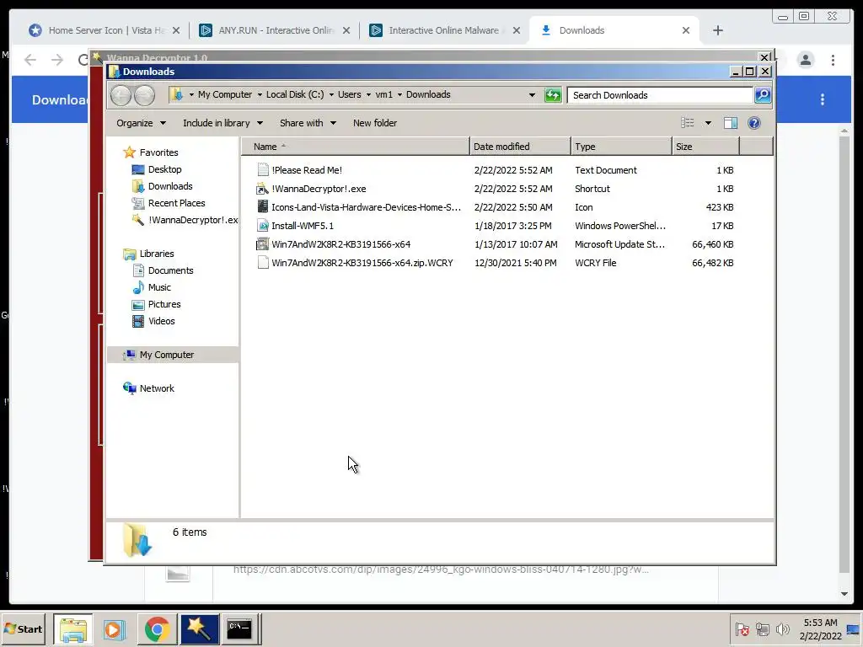Click Chrome's back arrow button
This screenshot has width=863, height=647.
(x=30, y=60)
